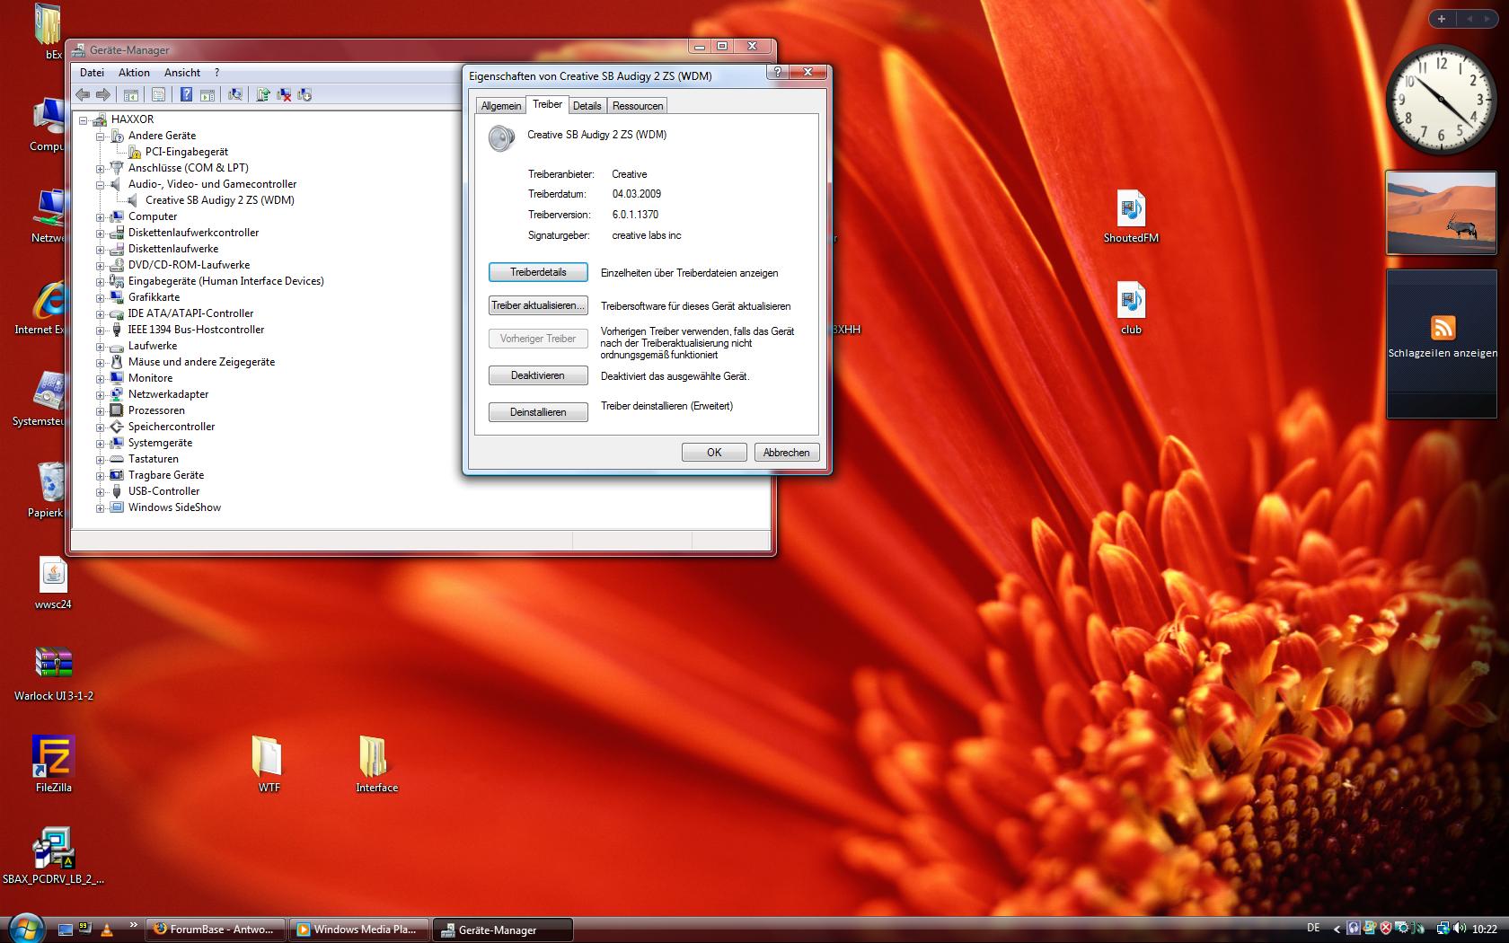Click the RSS feed headlines gadget
The width and height of the screenshot is (1509, 943).
tap(1443, 343)
